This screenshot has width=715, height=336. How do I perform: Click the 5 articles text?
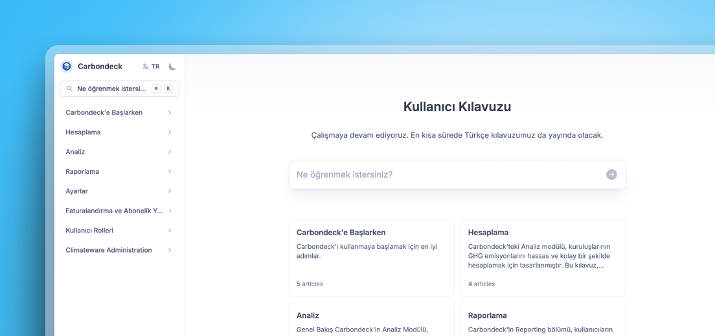310,284
